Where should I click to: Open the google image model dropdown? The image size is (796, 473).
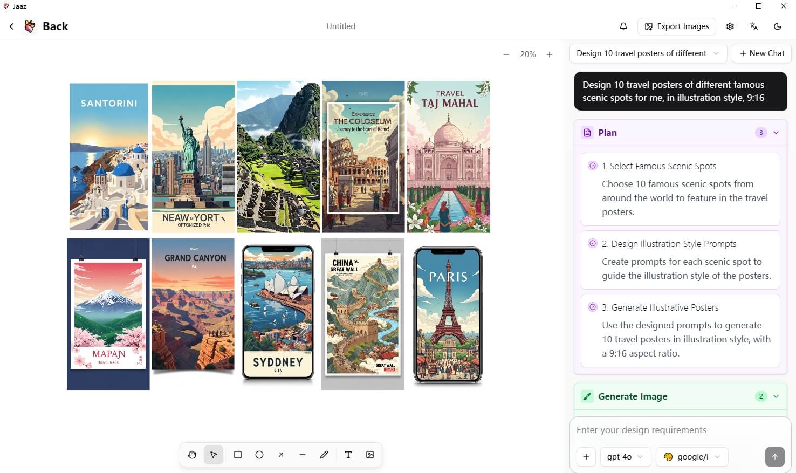pyautogui.click(x=692, y=457)
